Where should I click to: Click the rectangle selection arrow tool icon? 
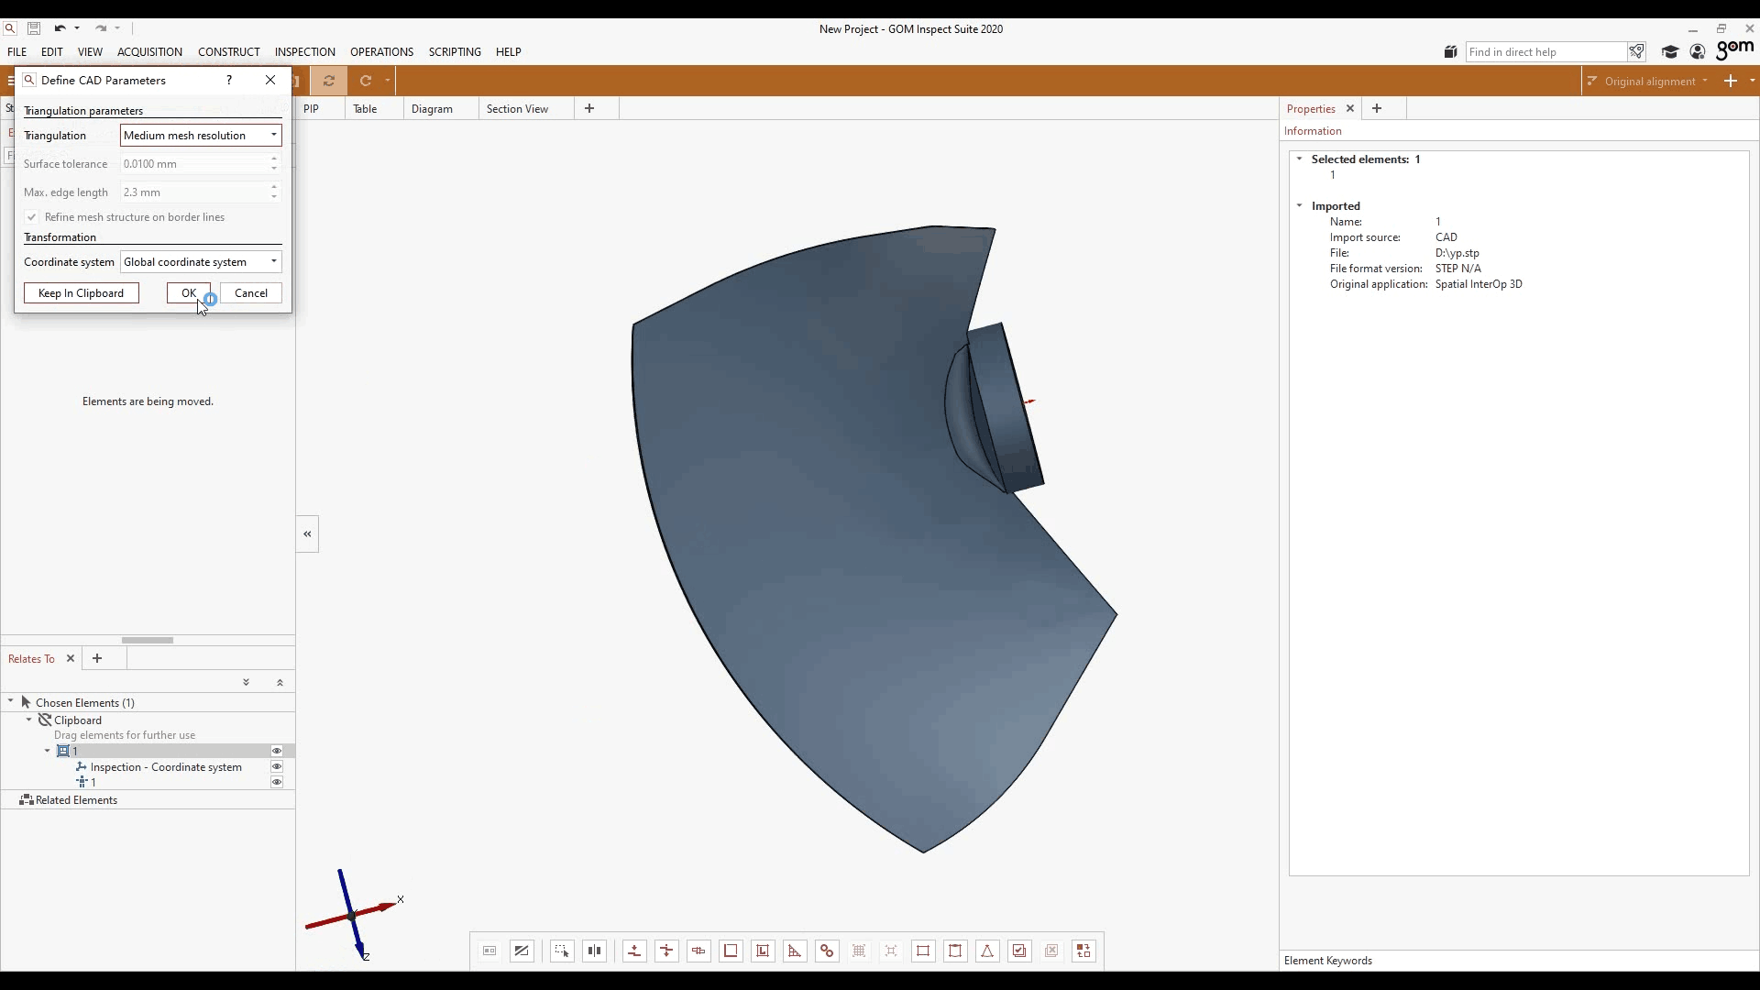[562, 951]
